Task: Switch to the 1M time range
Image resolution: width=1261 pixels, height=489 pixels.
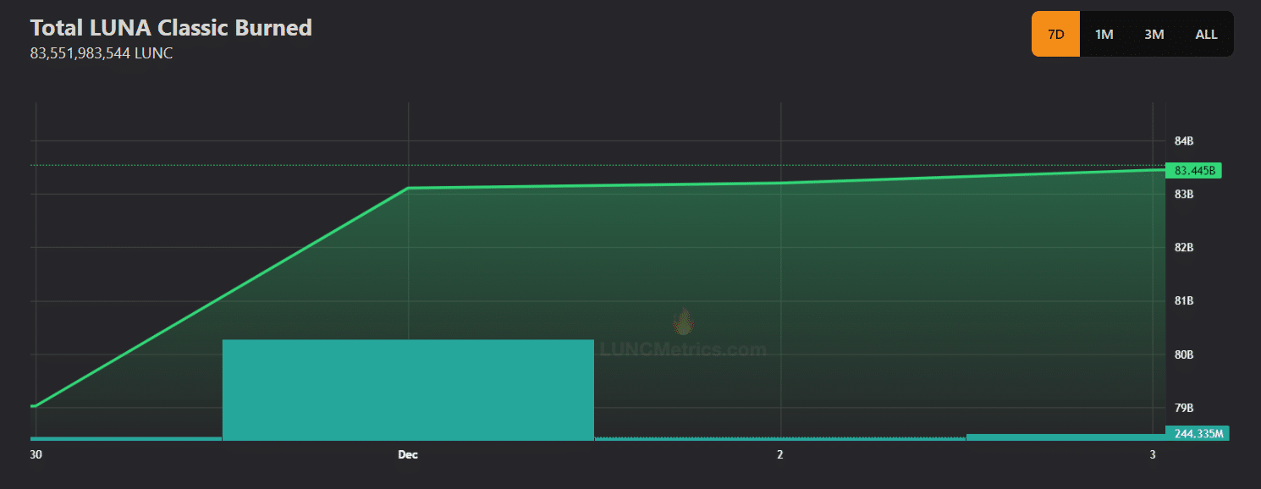Action: click(x=1104, y=34)
